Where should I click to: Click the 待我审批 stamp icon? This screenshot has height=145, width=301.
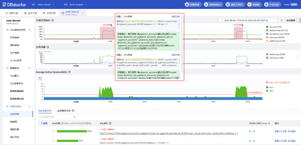tap(206, 4)
